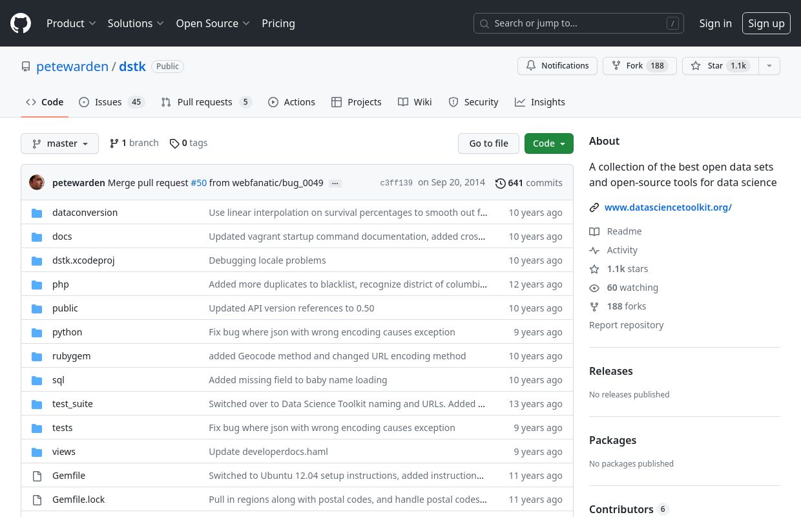Screen dimensions: 801x517
Task: Click the Gemfile file icon
Action: pyautogui.click(x=37, y=476)
